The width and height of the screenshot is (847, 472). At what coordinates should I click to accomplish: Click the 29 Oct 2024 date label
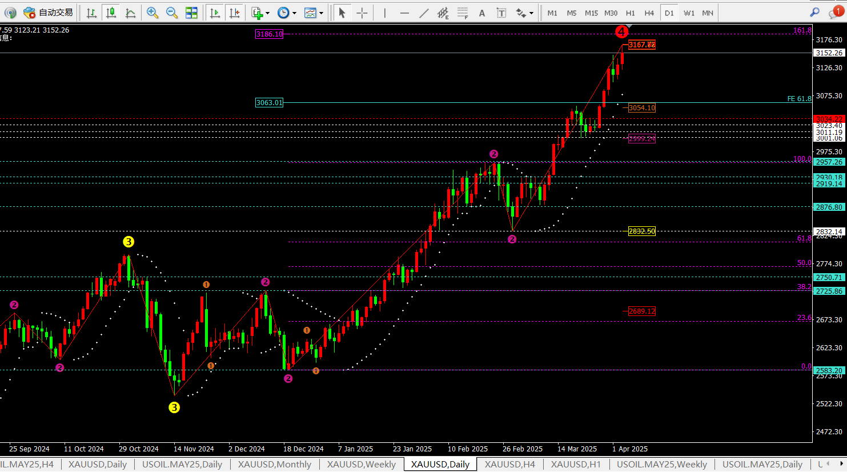pos(139,449)
